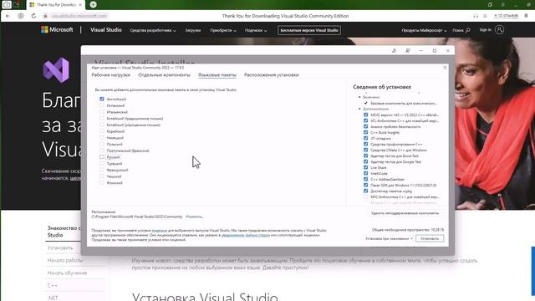Click the site security lock icon
535x301 pixels.
45,16
